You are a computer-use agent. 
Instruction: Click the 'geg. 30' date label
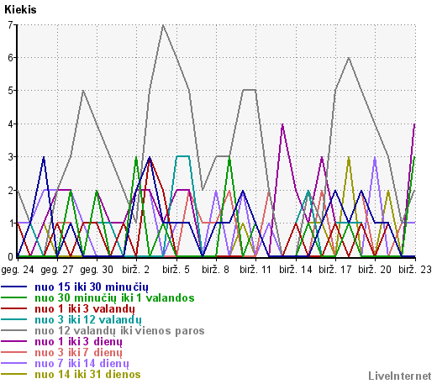(x=97, y=270)
